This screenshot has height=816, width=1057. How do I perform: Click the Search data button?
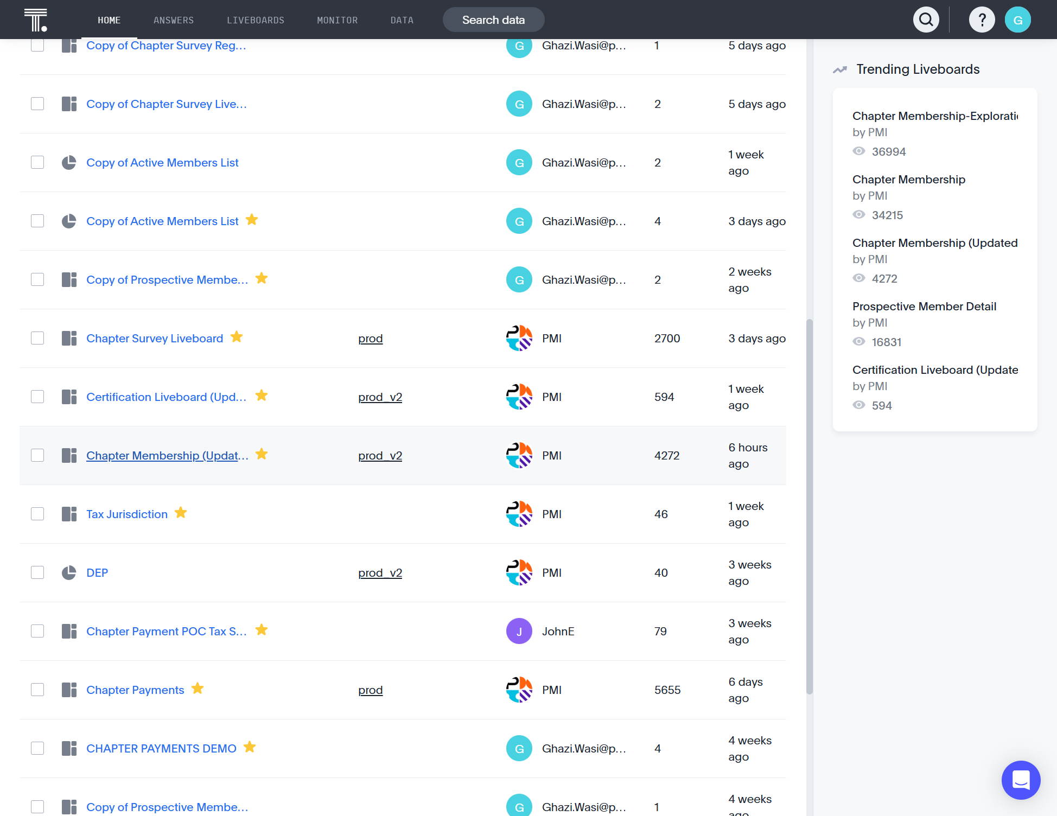(494, 20)
